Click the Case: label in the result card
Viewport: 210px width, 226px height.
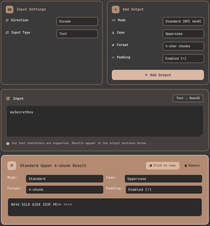111,177
